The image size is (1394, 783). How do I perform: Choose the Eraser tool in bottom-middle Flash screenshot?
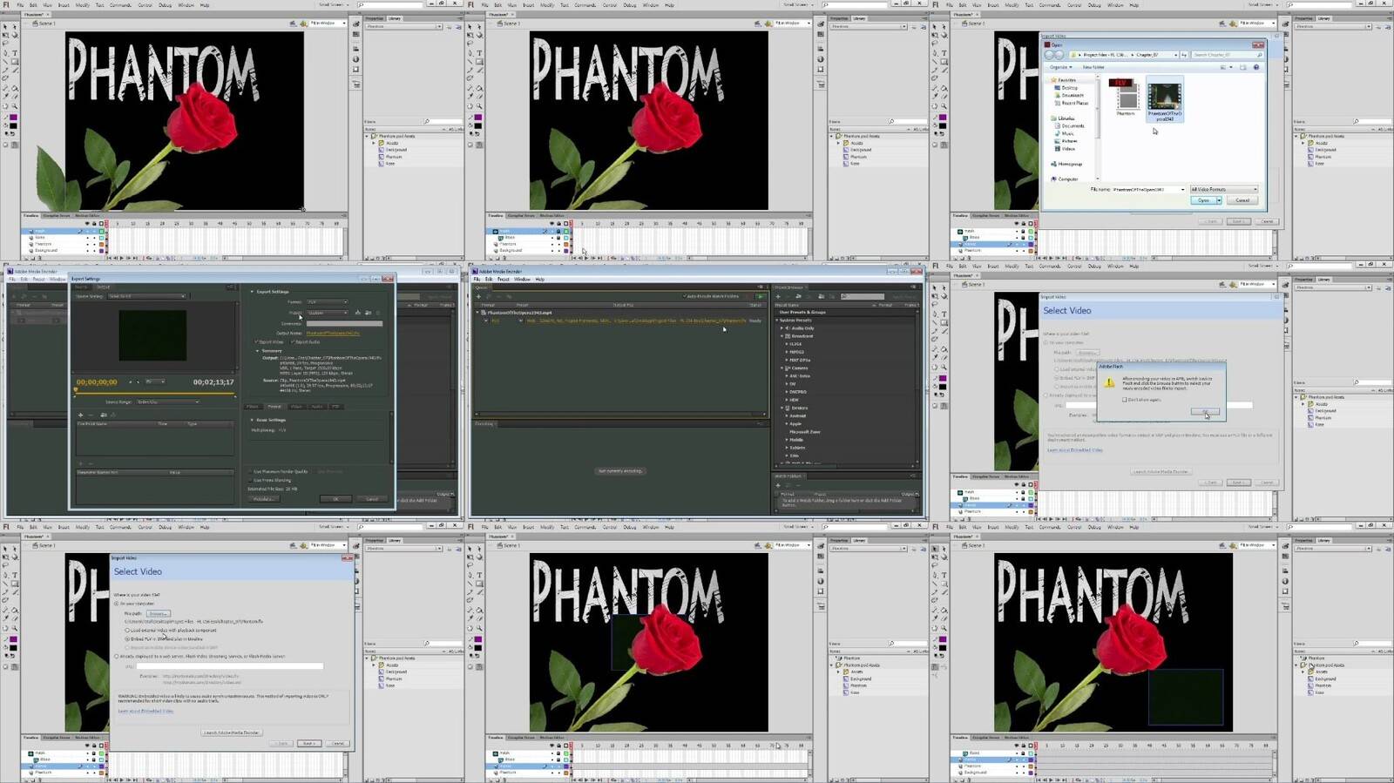tap(478, 618)
